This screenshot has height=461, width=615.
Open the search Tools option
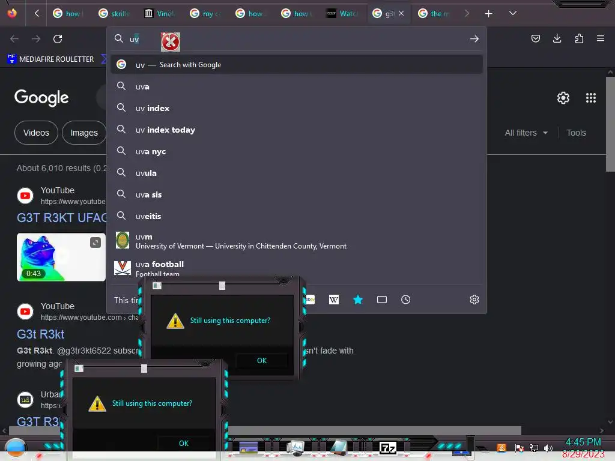click(x=576, y=133)
